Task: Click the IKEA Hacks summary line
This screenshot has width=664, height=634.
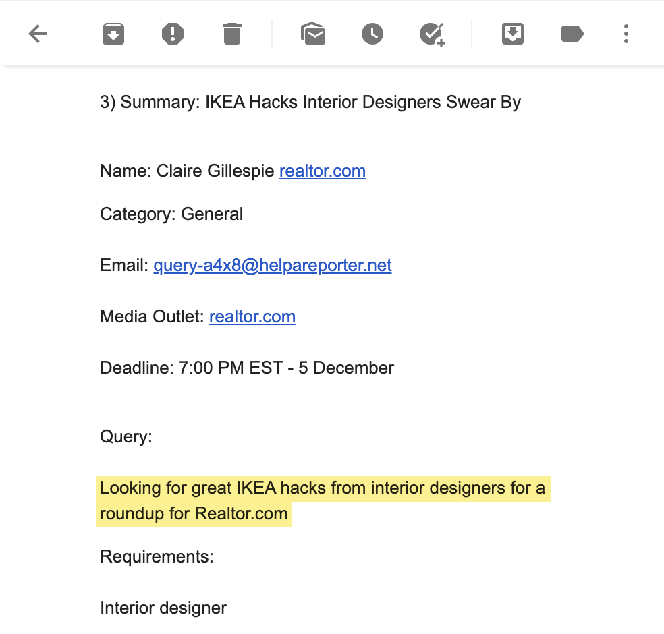Action: pos(310,103)
